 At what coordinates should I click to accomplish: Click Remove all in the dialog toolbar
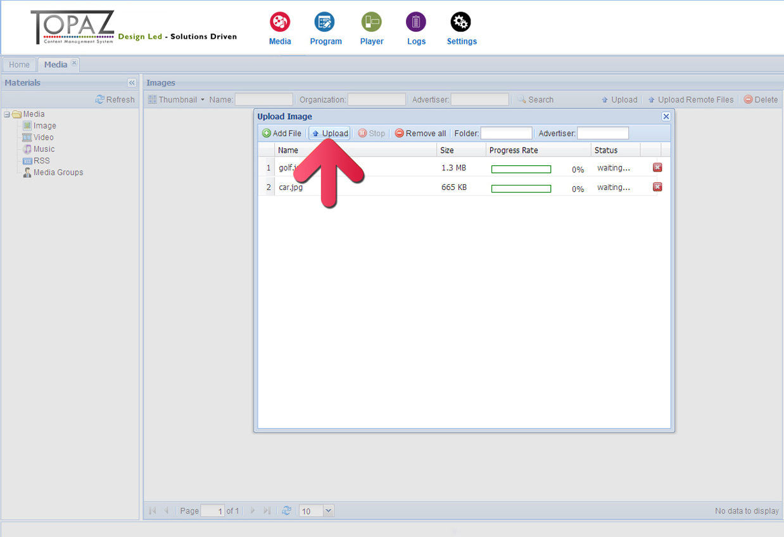pos(420,134)
